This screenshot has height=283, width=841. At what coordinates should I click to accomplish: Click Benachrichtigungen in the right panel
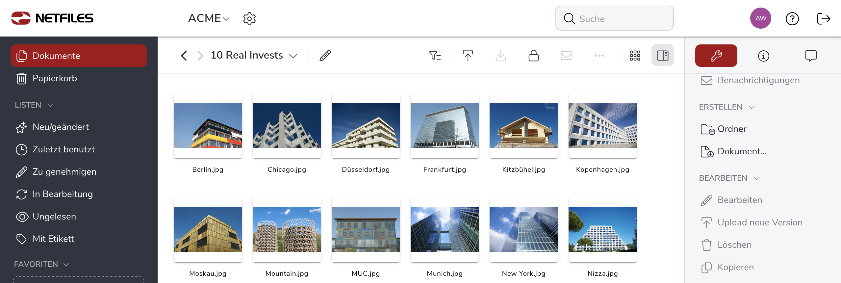point(750,80)
